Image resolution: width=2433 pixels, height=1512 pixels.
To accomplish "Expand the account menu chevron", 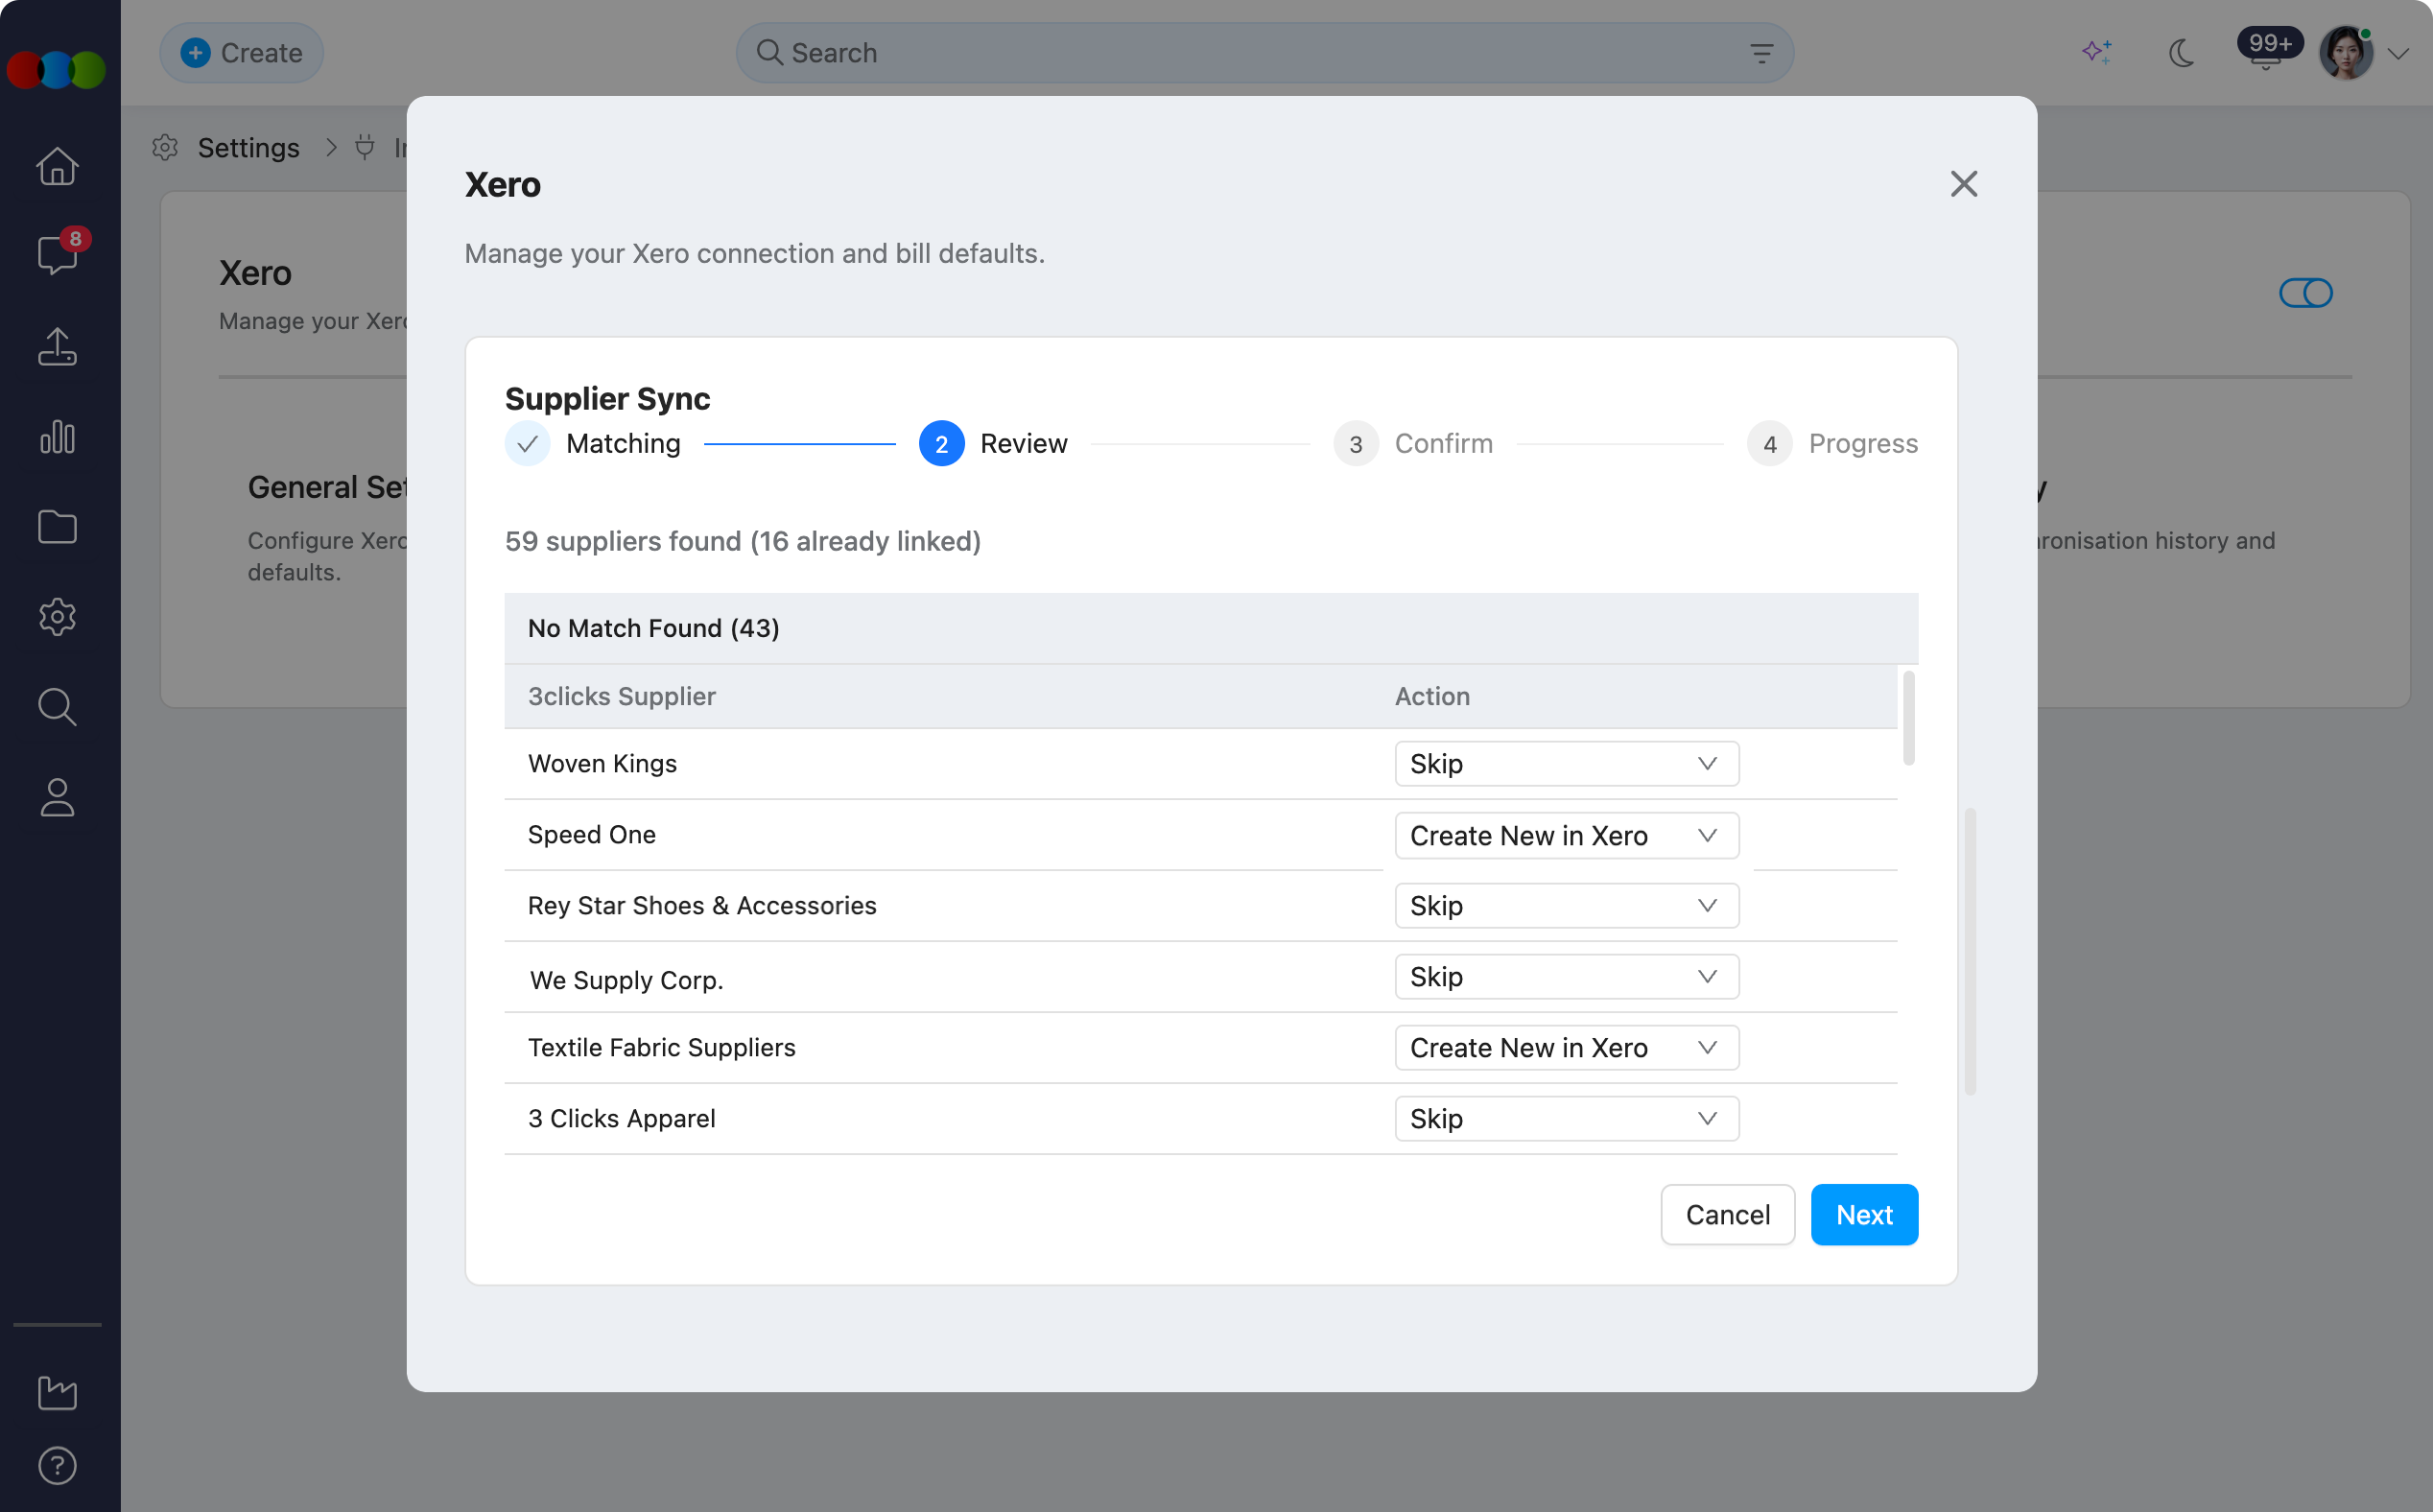I will (2399, 54).
